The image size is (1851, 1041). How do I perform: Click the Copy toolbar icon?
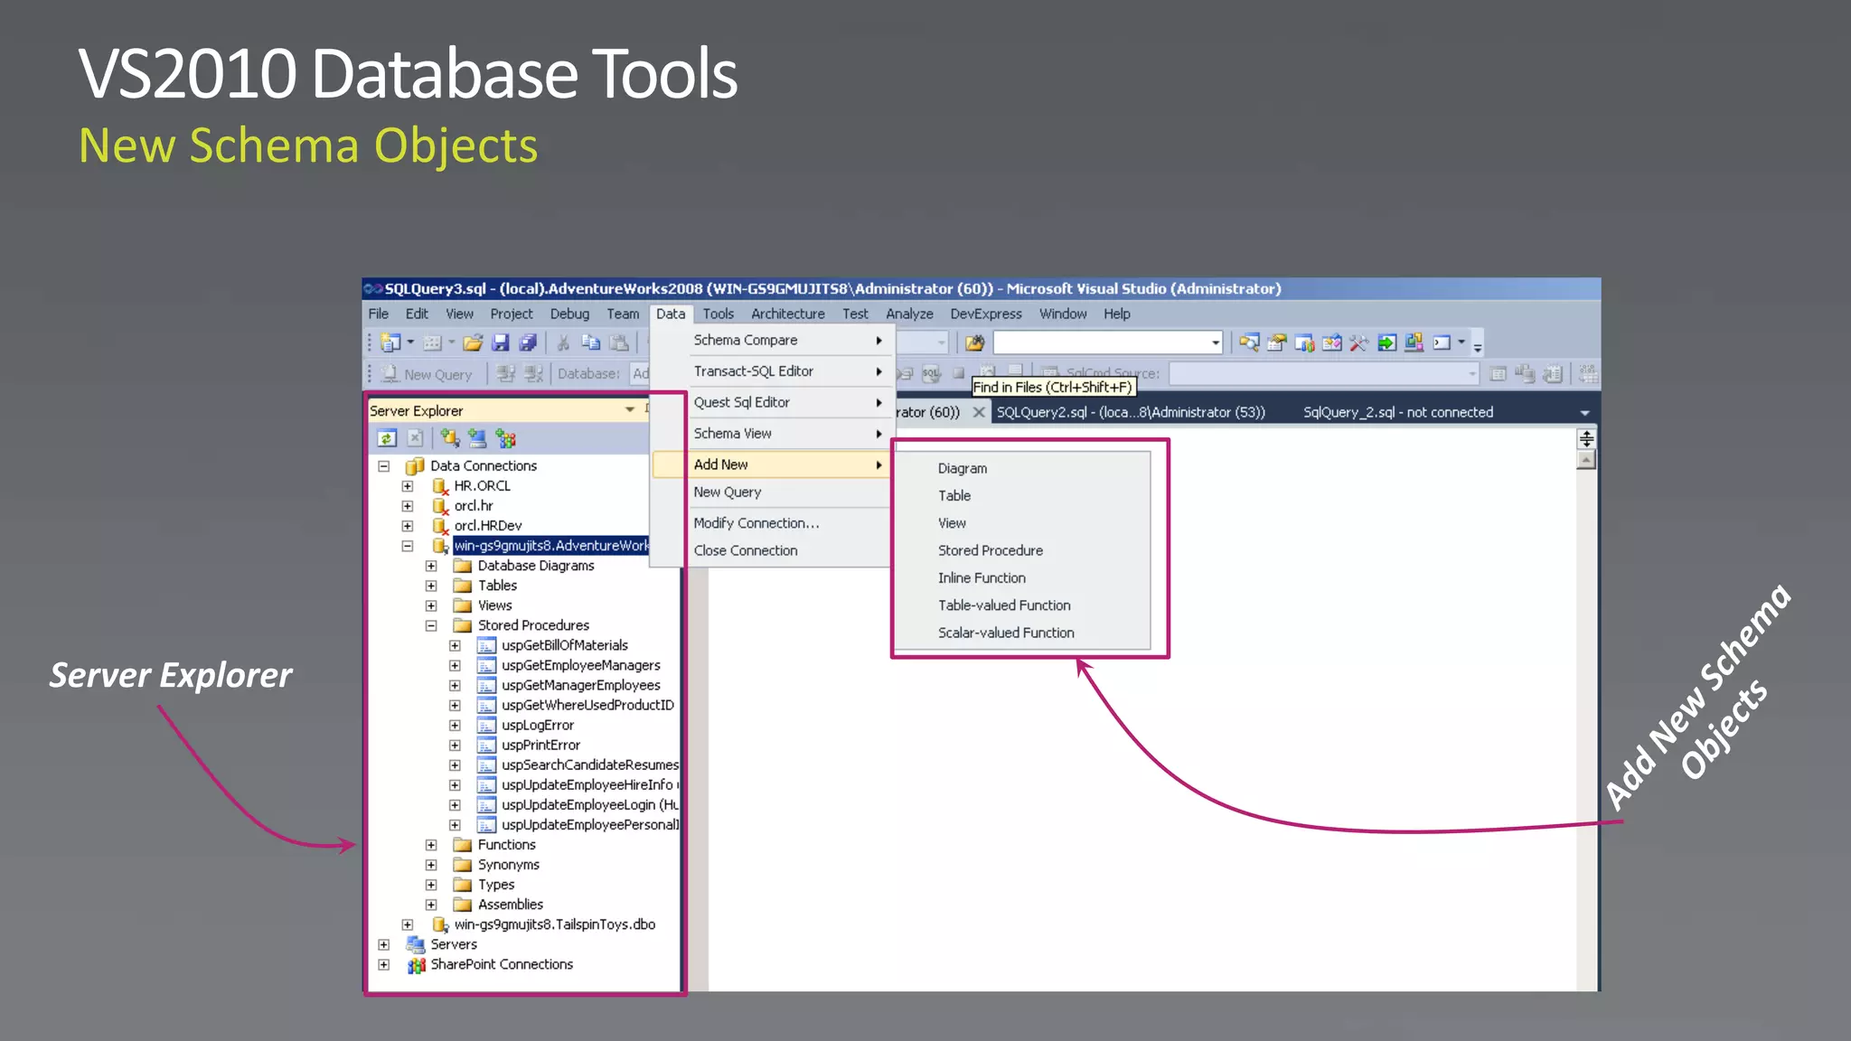tap(591, 342)
